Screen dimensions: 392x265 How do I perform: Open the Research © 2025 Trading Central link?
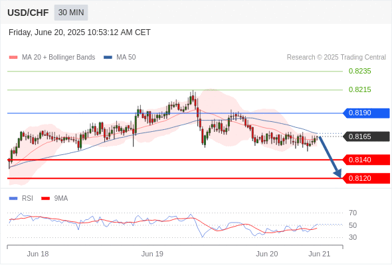tap(336, 58)
